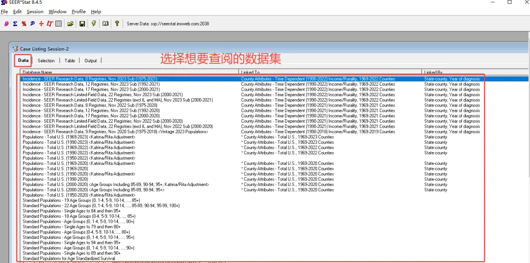The image size is (530, 263).
Task: Click the 1969-2019 Counties linked attribute cell
Action: [318, 132]
